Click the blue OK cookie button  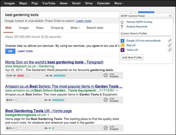[10, 51]
